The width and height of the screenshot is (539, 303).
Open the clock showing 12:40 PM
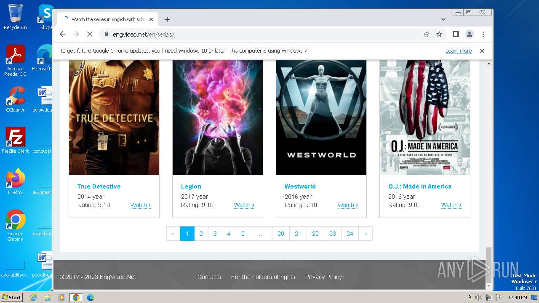point(518,298)
